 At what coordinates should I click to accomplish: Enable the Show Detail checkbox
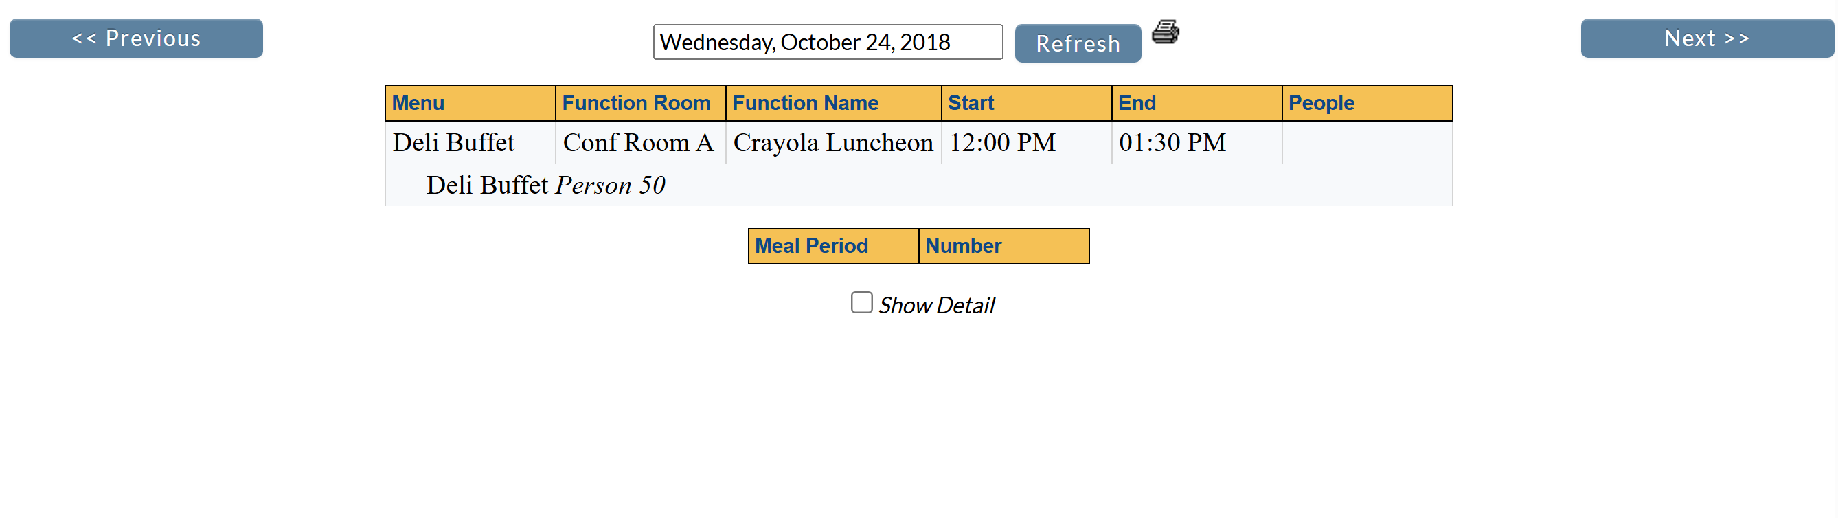[x=861, y=302]
